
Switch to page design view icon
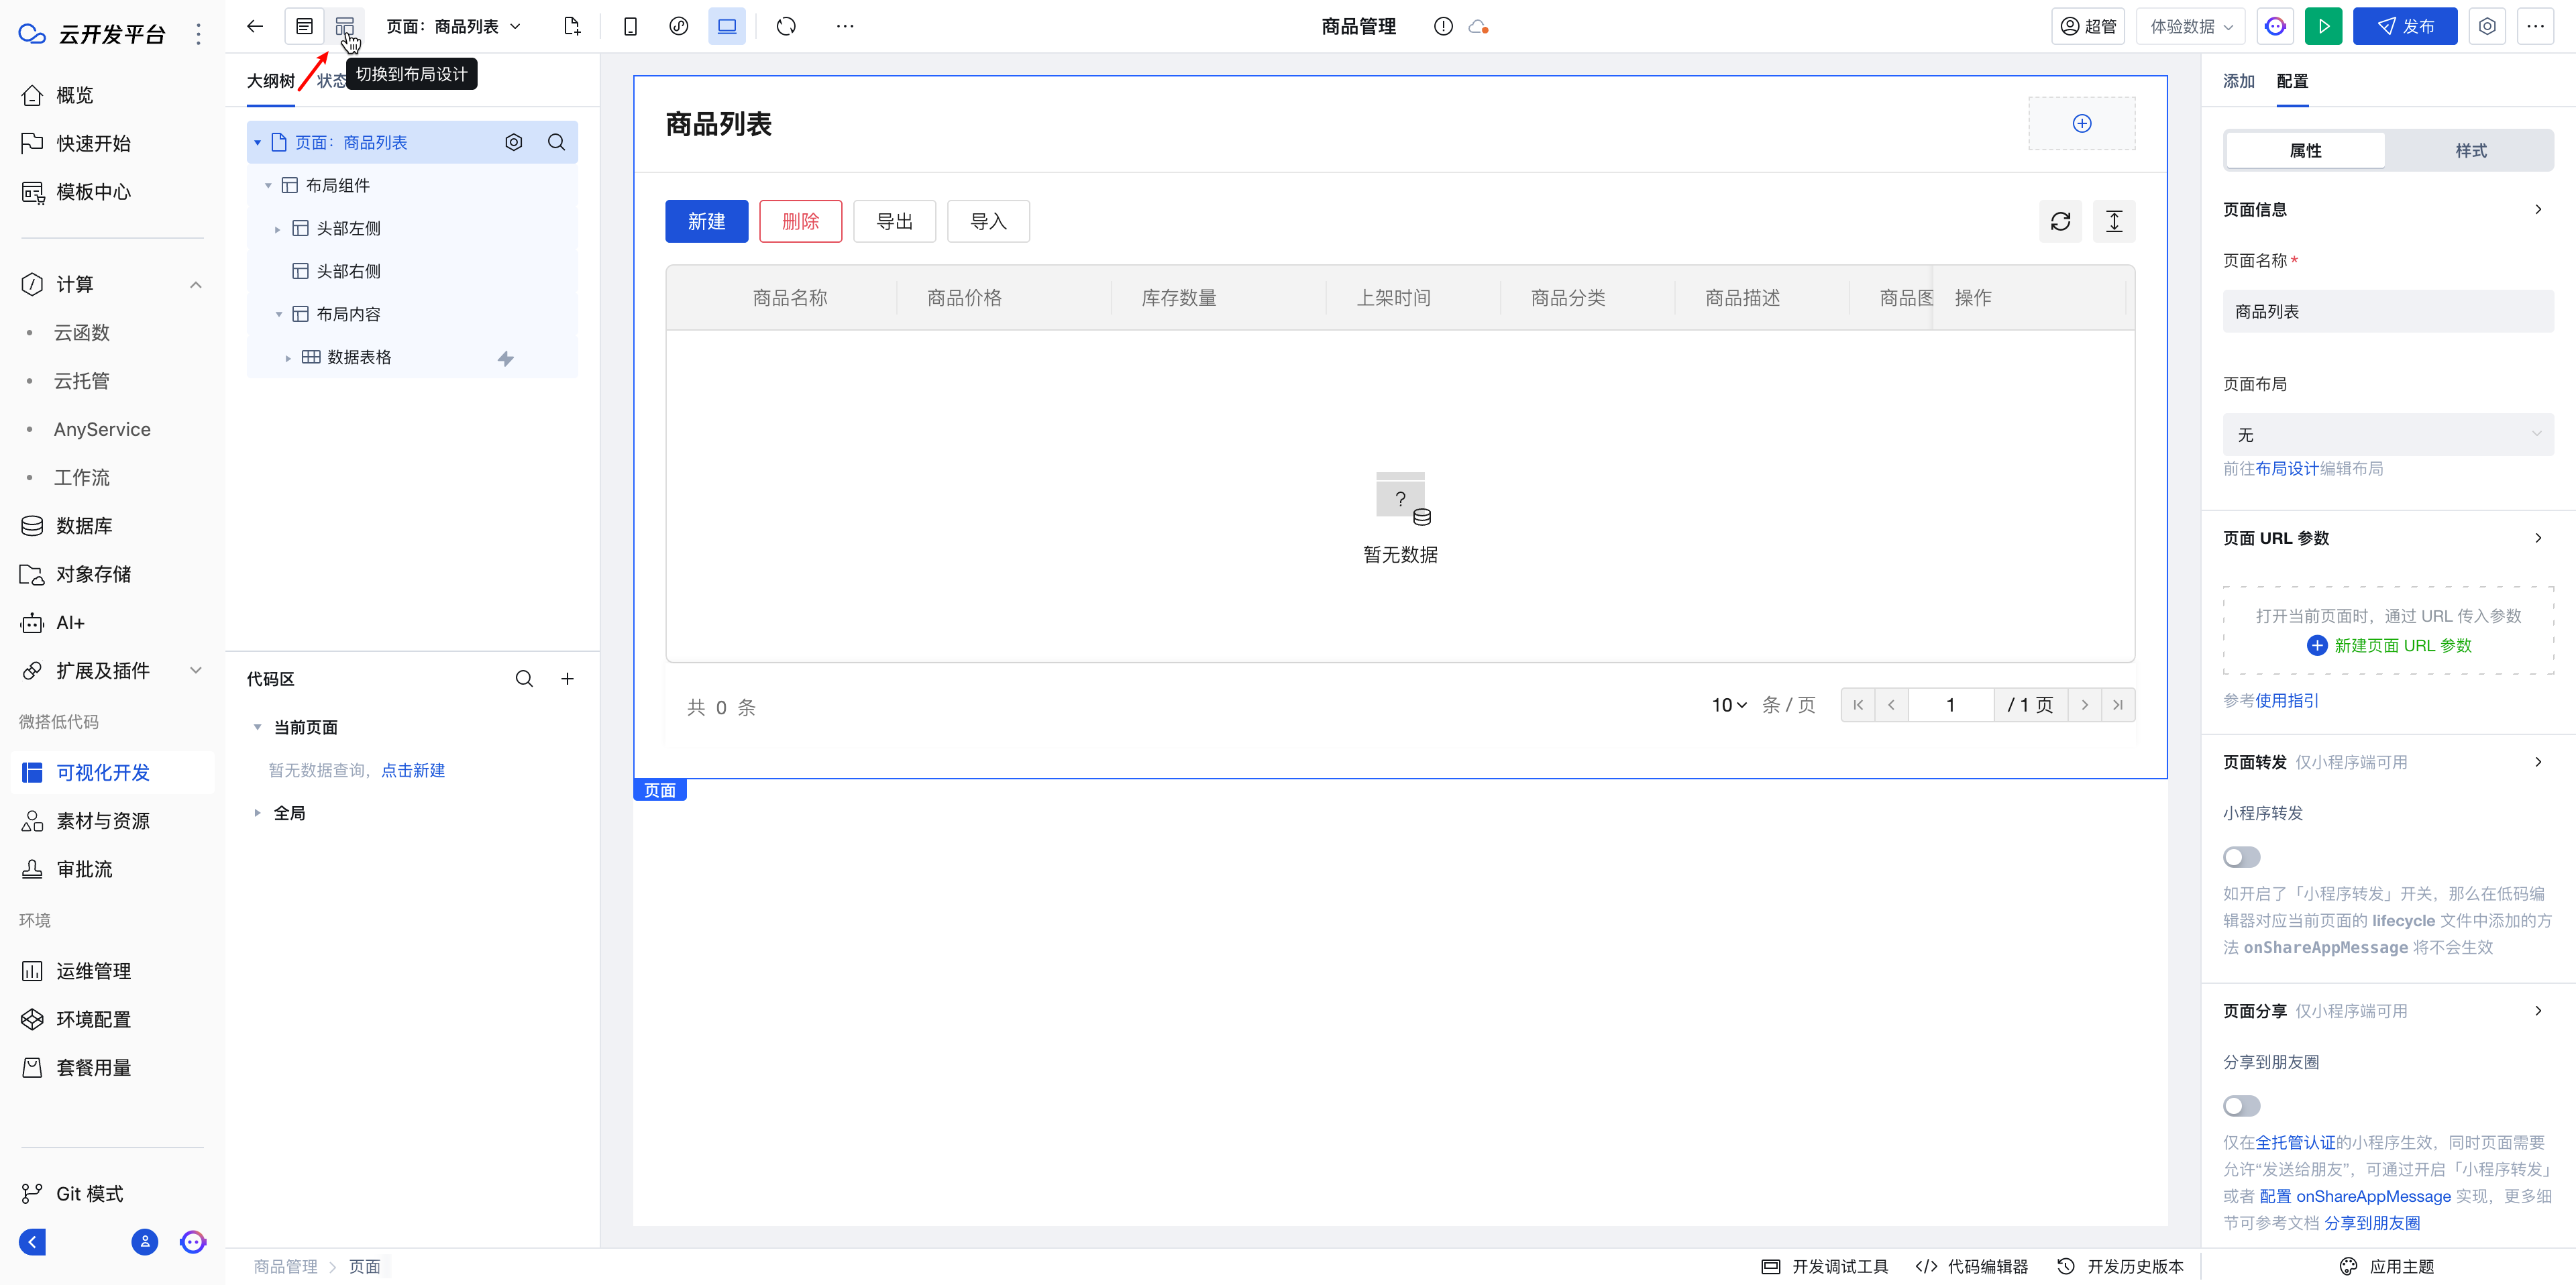(x=304, y=26)
